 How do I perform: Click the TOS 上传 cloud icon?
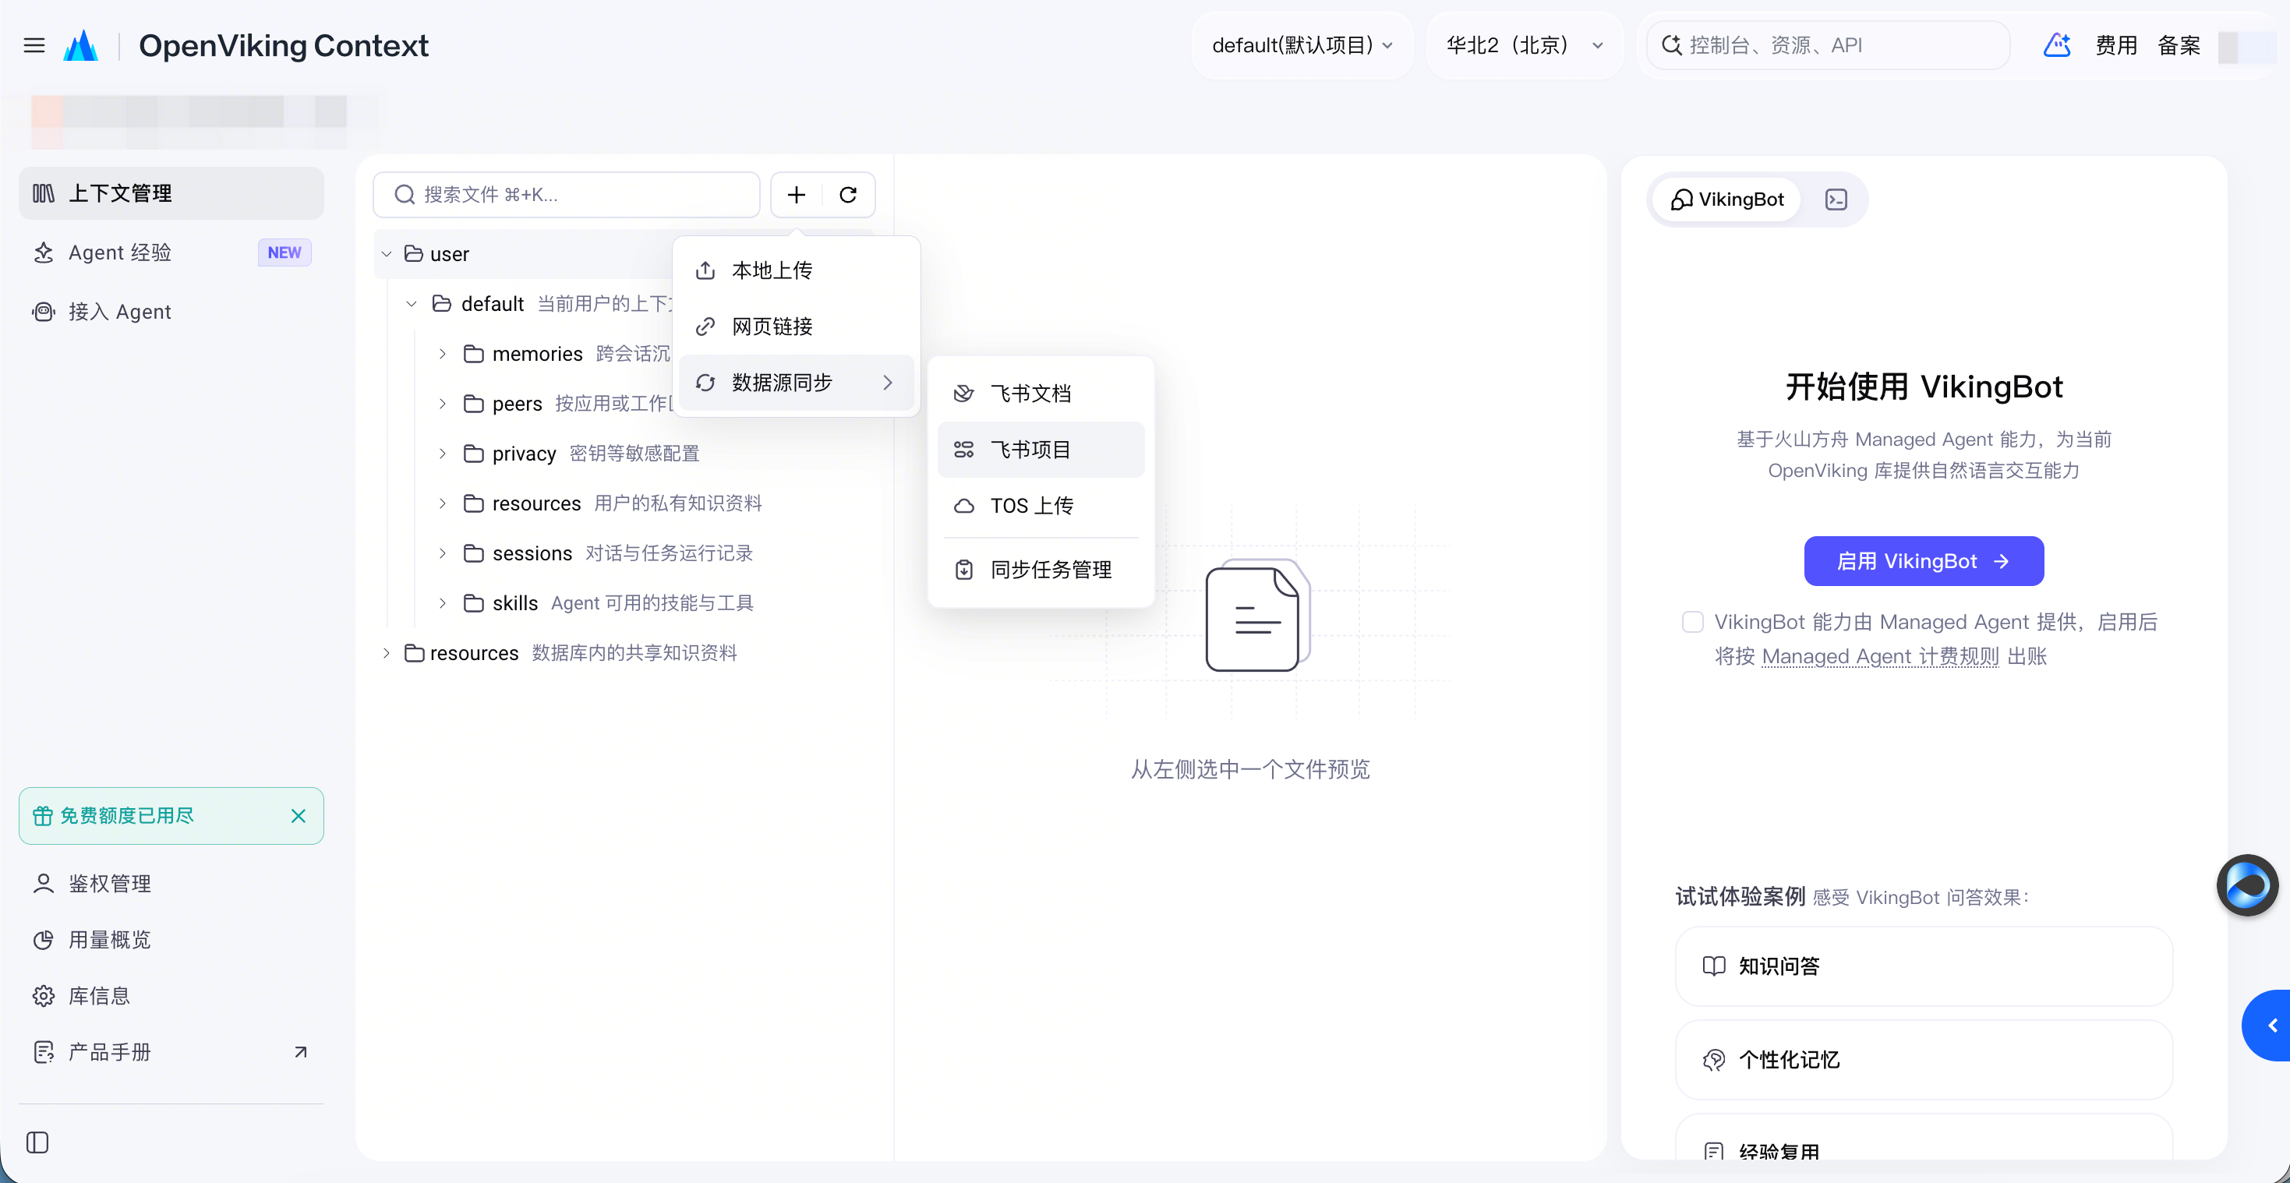[963, 506]
